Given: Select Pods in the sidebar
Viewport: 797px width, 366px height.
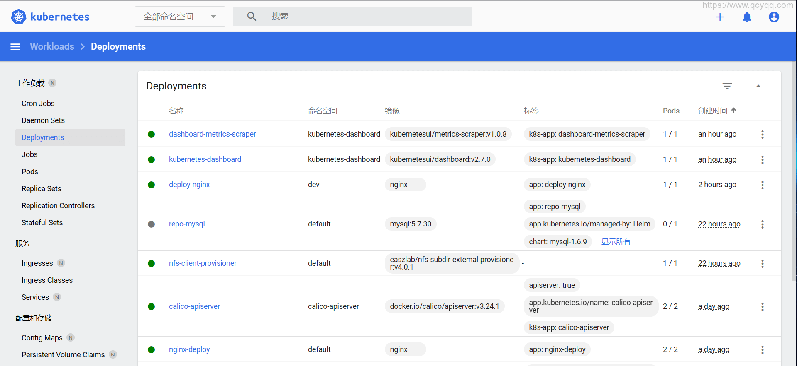Looking at the screenshot, I should coord(30,171).
